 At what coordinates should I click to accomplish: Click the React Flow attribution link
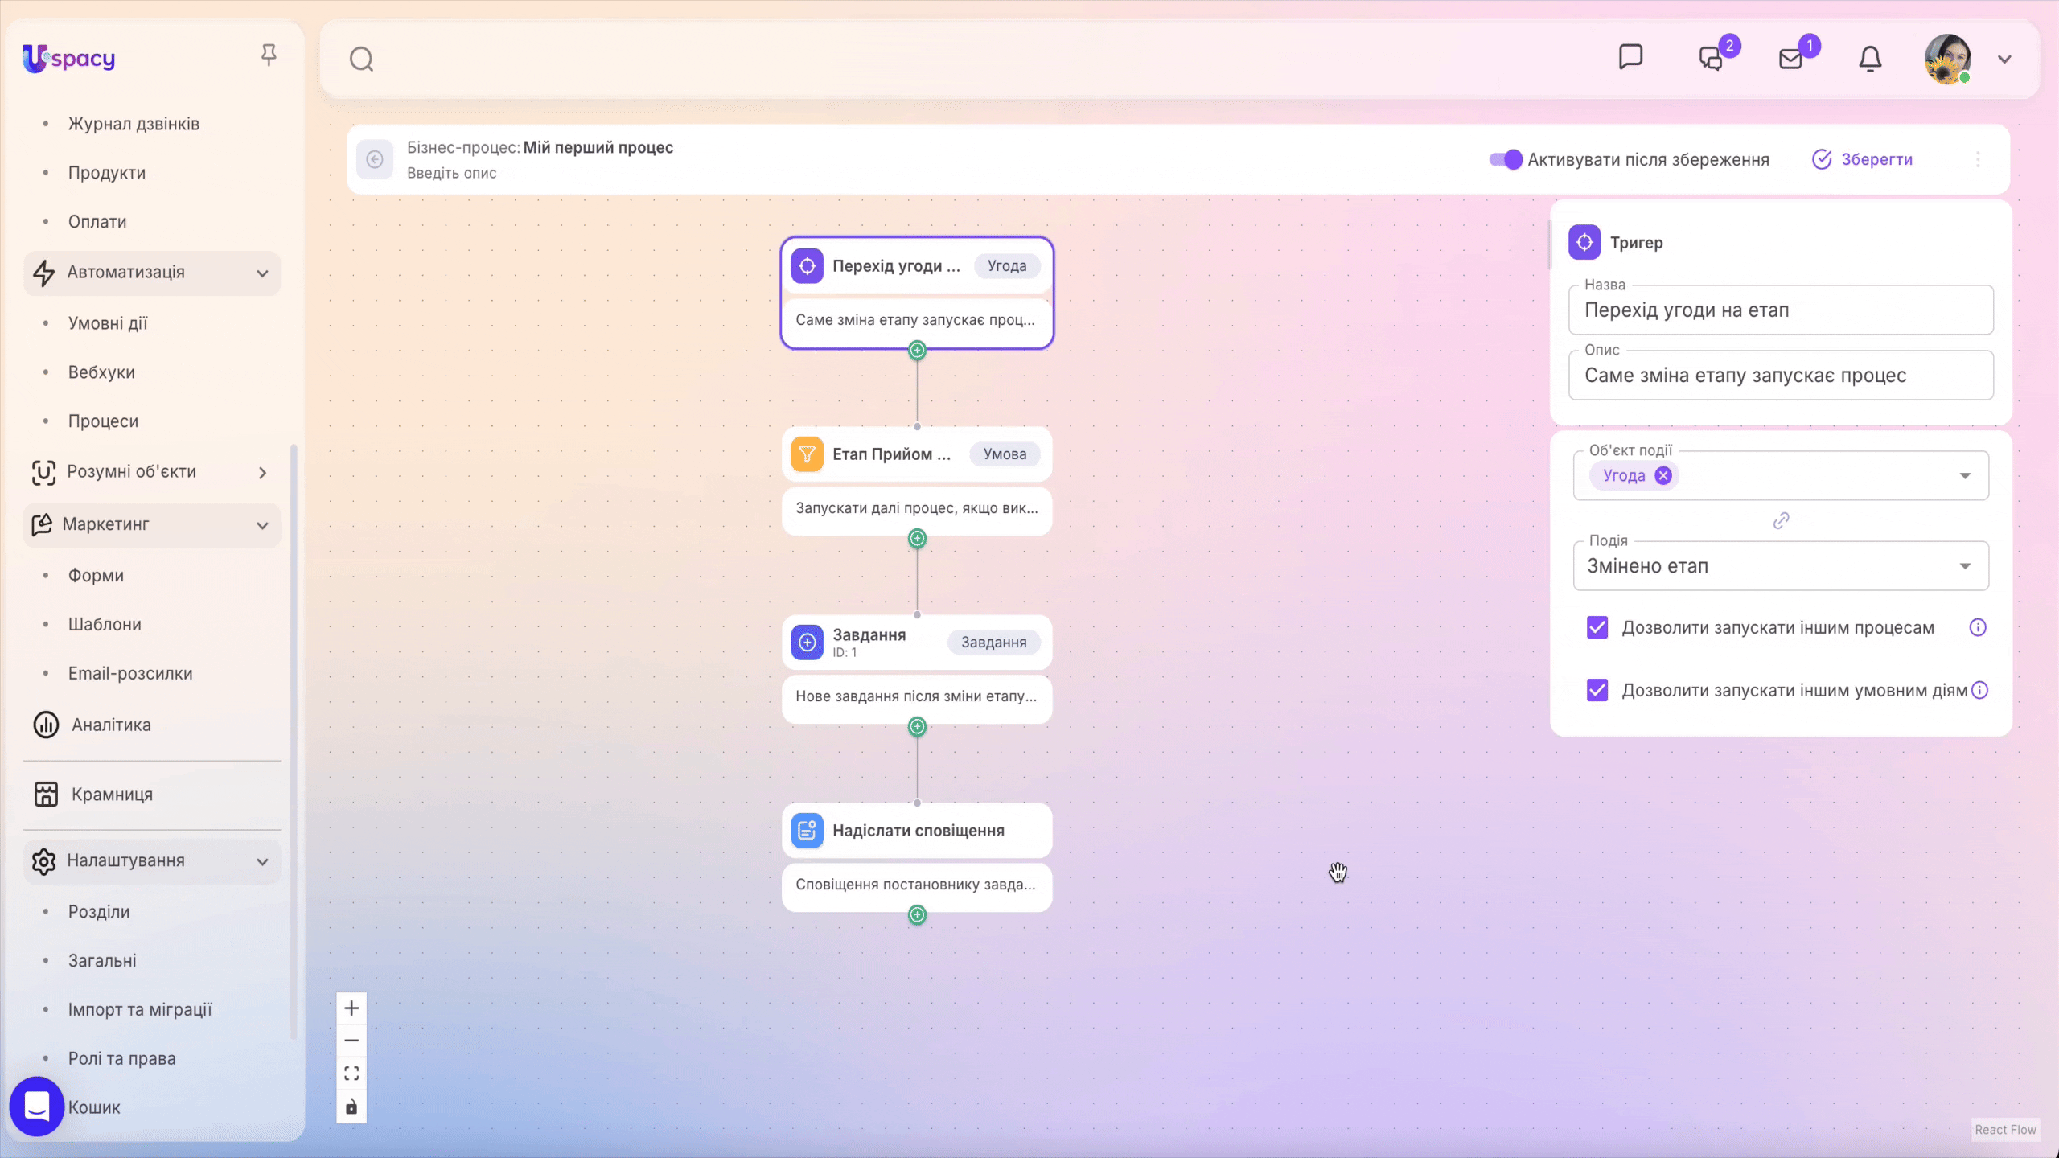[x=2005, y=1130]
